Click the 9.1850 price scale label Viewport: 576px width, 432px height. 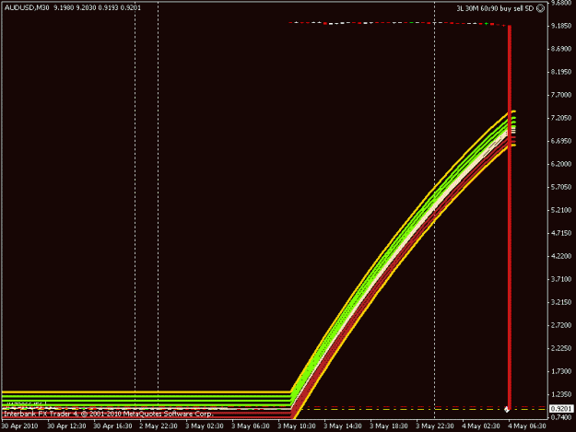pyautogui.click(x=561, y=26)
